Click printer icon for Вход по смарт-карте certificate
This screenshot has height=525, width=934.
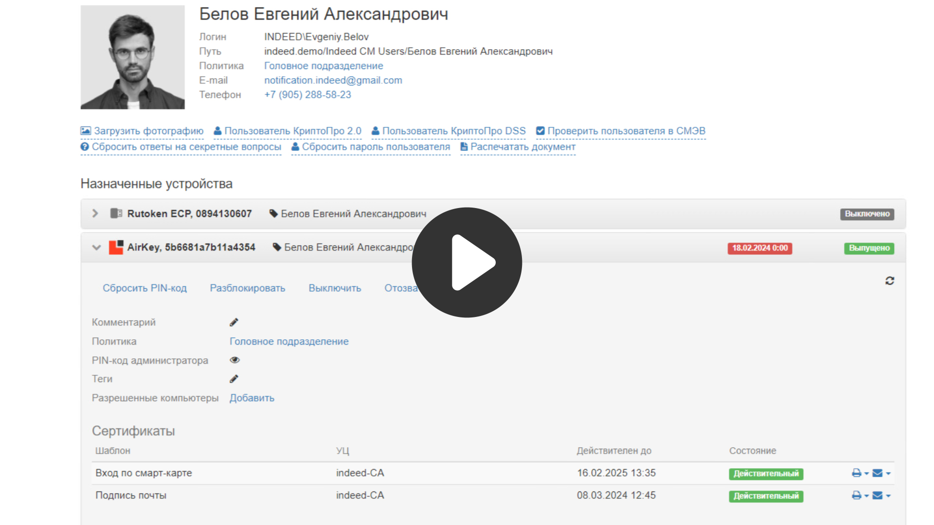click(857, 473)
